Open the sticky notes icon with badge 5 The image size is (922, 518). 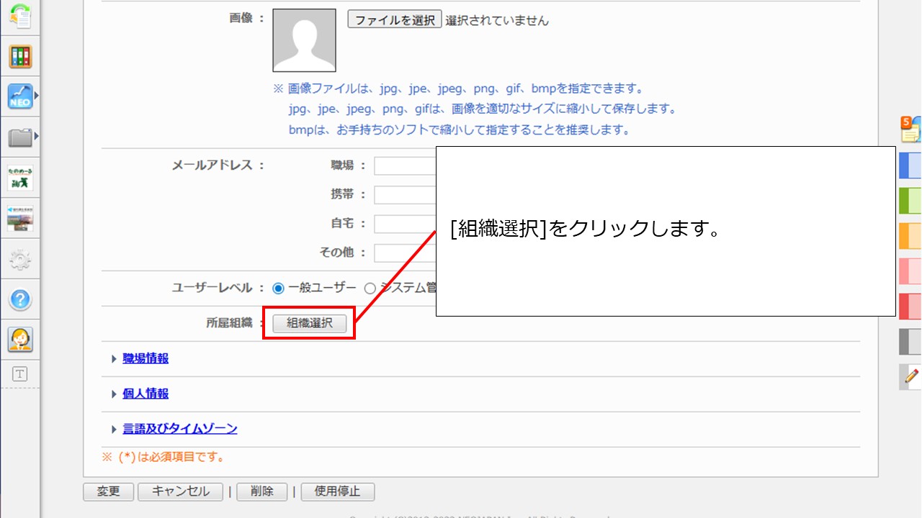[911, 129]
